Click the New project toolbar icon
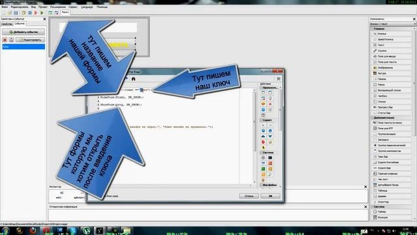Screen dimensions: 417x235 point(3,13)
